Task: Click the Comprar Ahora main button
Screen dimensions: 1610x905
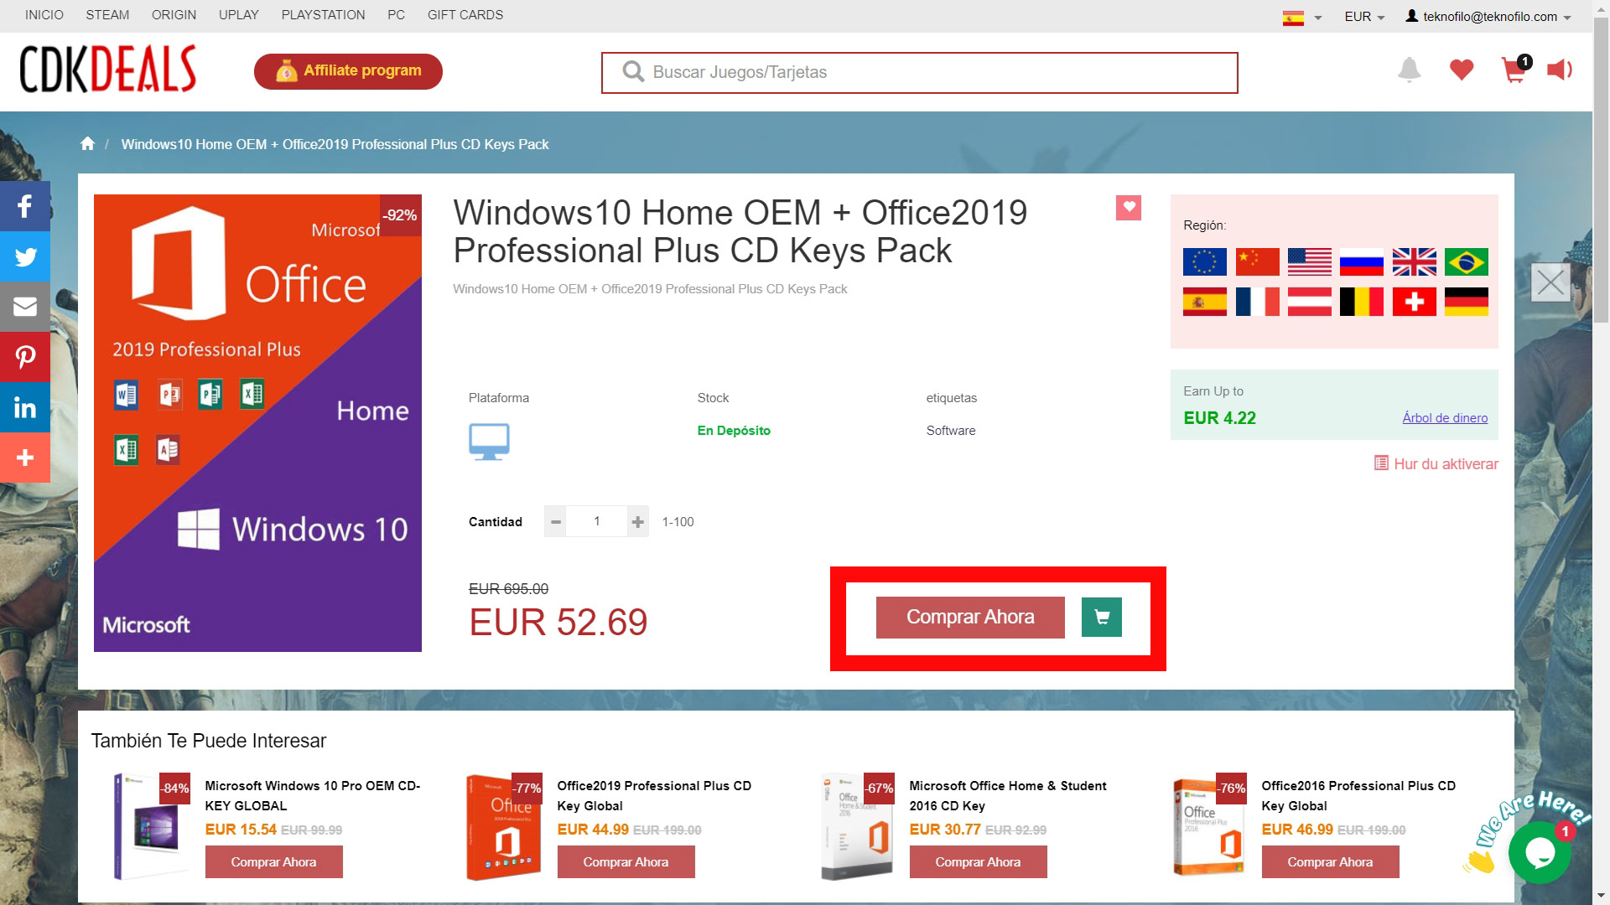Action: click(970, 618)
